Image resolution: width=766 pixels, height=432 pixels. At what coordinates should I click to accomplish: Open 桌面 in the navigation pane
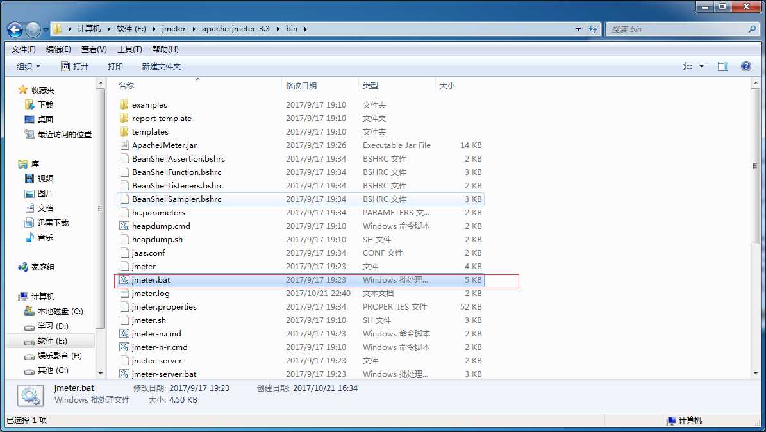[46, 119]
